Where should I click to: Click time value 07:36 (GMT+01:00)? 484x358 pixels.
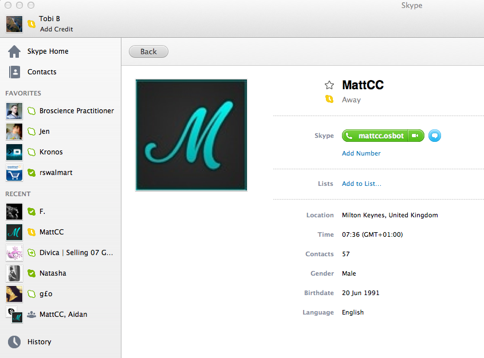tap(372, 234)
